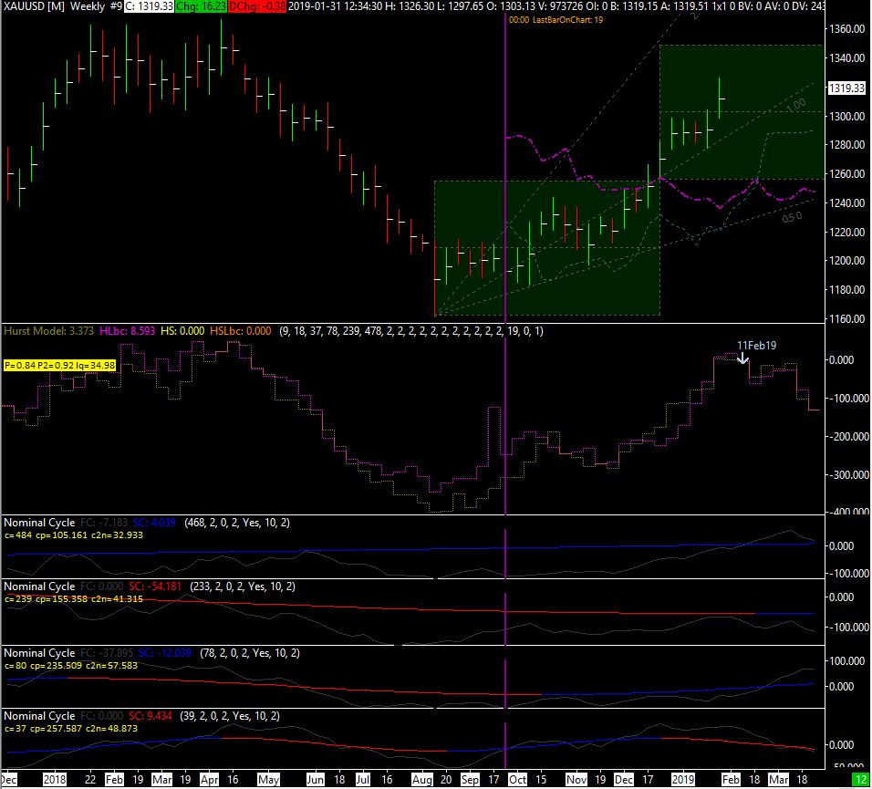Click the Apr label on time axis
Image resolution: width=872 pixels, height=789 pixels.
[x=209, y=780]
